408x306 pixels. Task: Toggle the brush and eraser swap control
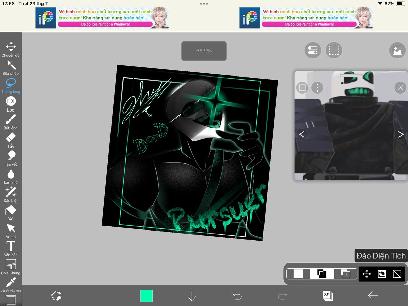pos(56,295)
